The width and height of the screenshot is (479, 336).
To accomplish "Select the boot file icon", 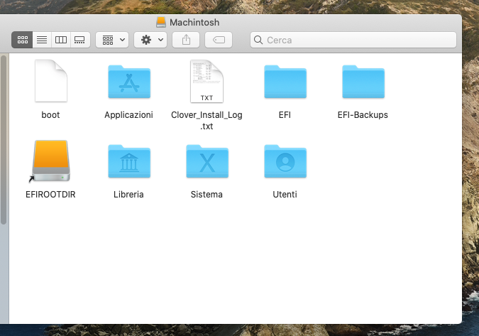I will tap(51, 81).
